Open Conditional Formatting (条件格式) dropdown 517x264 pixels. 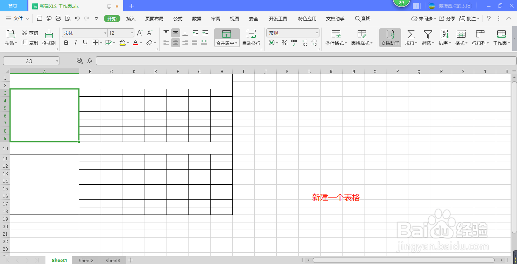[336, 43]
